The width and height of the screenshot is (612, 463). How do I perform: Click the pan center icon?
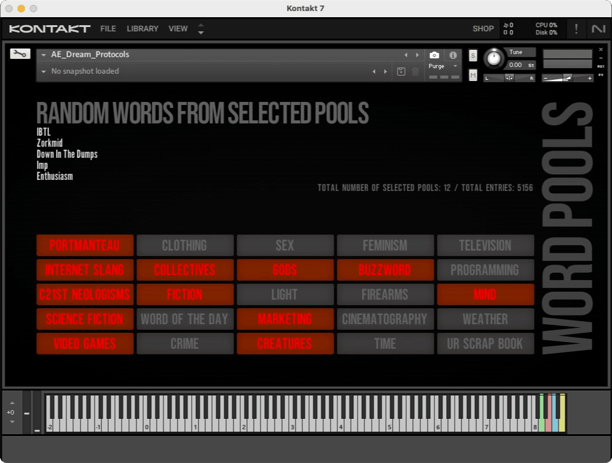point(509,78)
